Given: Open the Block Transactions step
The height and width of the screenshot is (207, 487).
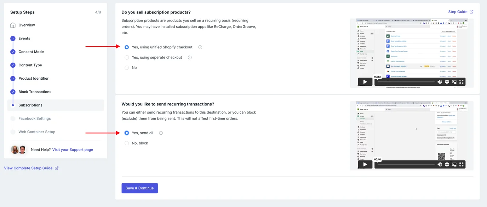Looking at the screenshot, I should point(35,92).
